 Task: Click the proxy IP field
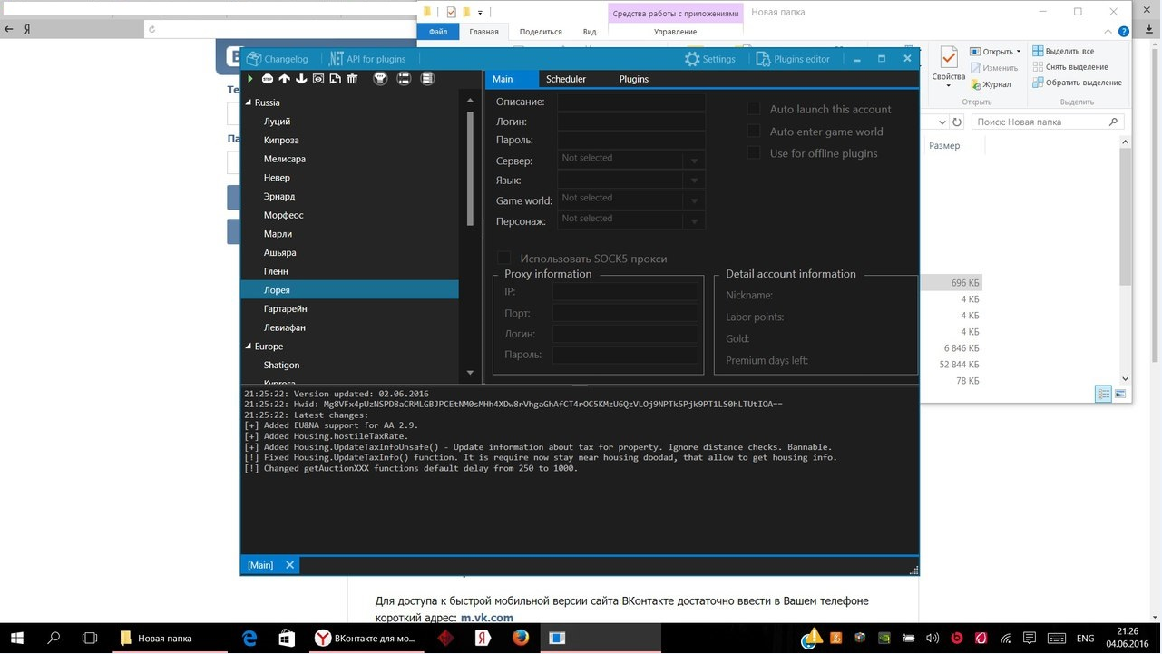tap(625, 291)
